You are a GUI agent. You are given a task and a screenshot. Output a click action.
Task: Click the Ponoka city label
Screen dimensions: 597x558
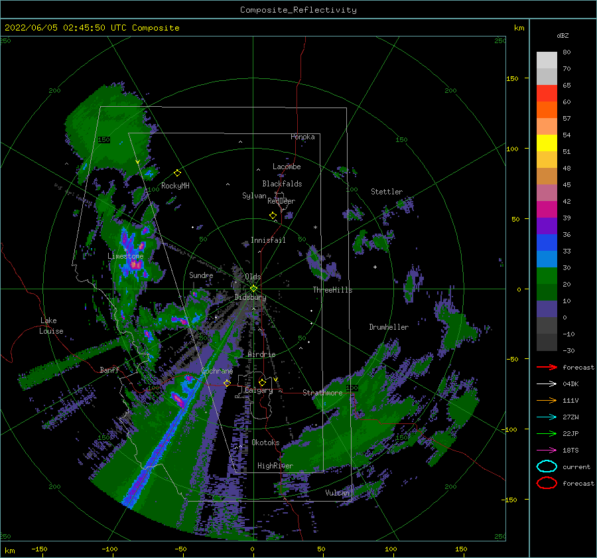302,137
